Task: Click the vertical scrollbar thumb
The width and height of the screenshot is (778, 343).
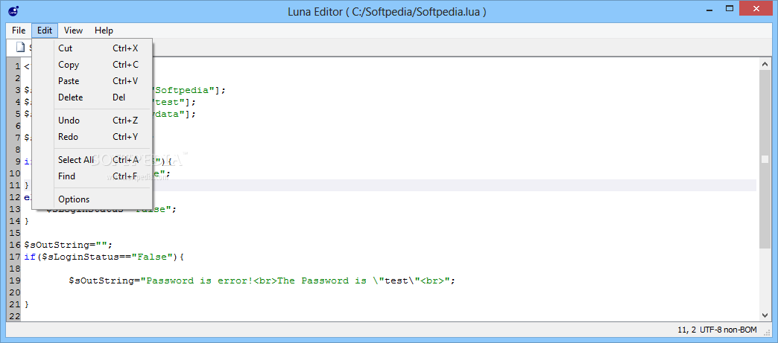Action: pyautogui.click(x=765, y=158)
